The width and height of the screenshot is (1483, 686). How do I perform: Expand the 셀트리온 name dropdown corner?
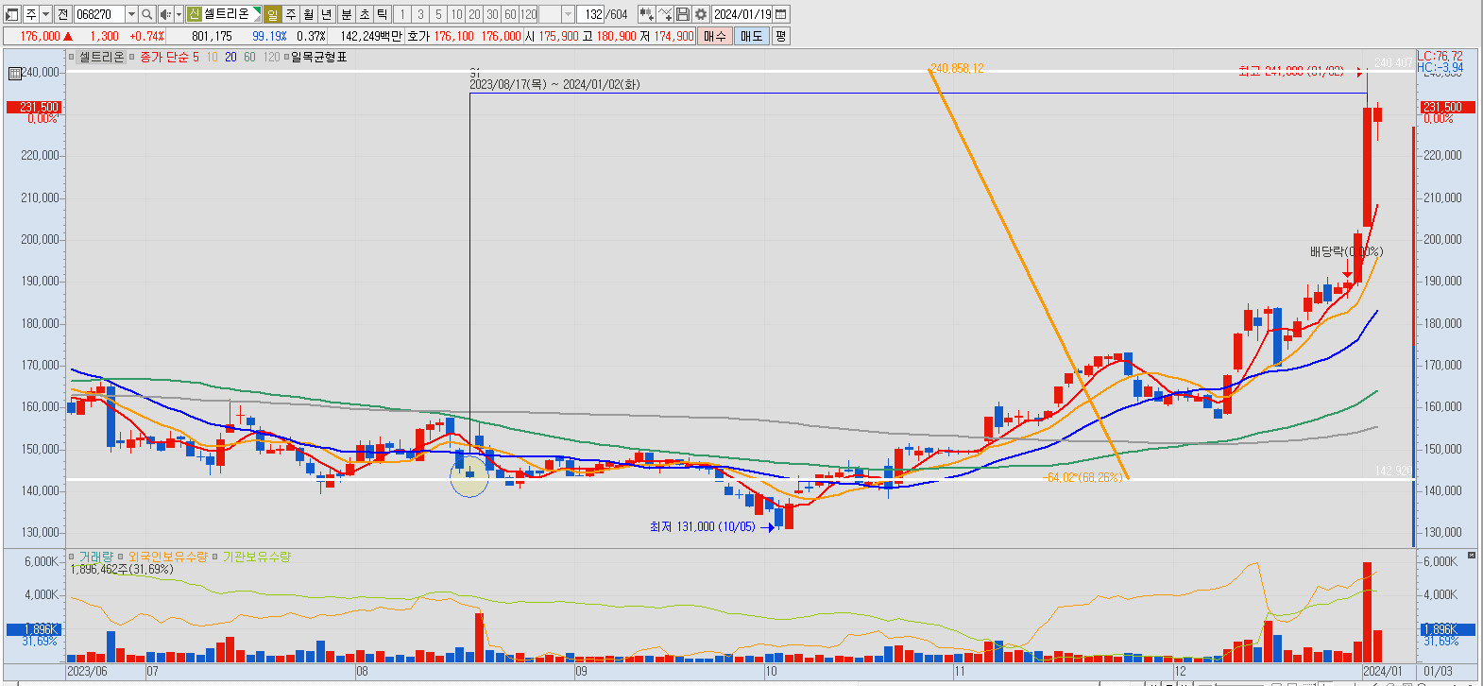pyautogui.click(x=257, y=11)
